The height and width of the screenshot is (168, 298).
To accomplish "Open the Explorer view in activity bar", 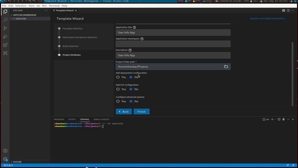I will tap(5, 12).
